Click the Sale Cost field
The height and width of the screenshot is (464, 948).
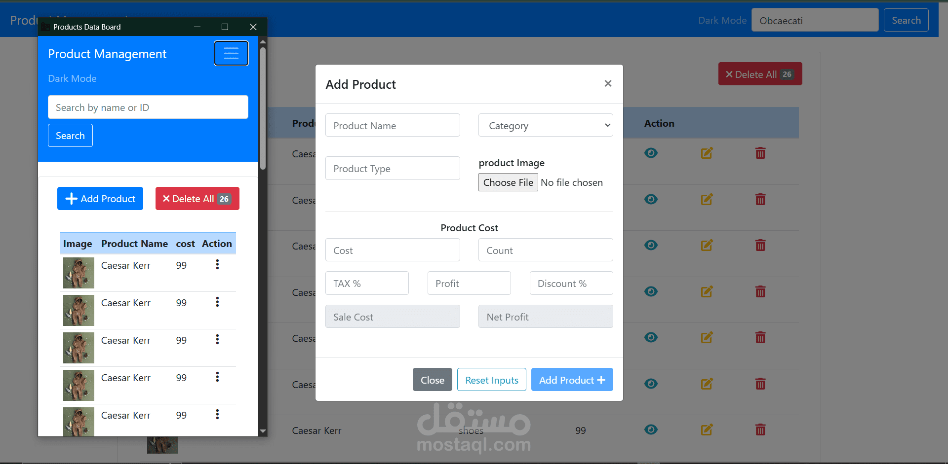coord(393,317)
